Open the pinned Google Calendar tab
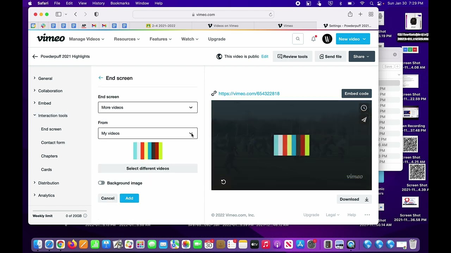Viewport: 451px width, 253px height. (x=33, y=26)
